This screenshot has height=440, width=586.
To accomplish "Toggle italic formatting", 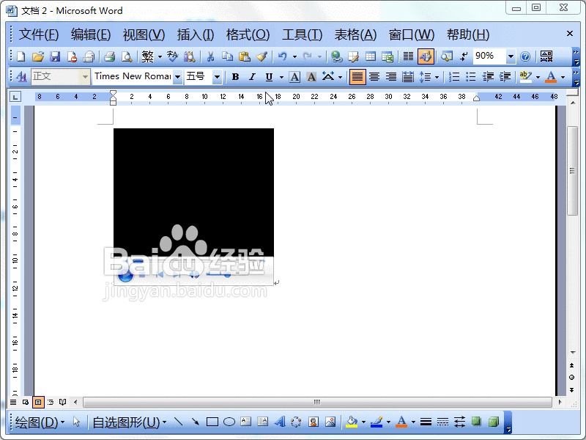I will (x=252, y=77).
